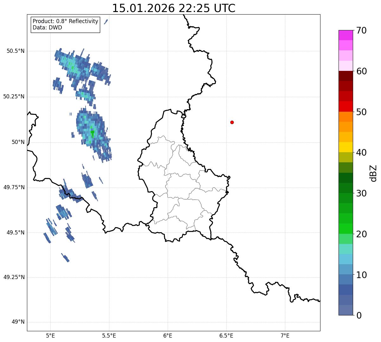Pick the bright red swatch above 50
Viewport: 381px width, 342px height.
(x=345, y=106)
